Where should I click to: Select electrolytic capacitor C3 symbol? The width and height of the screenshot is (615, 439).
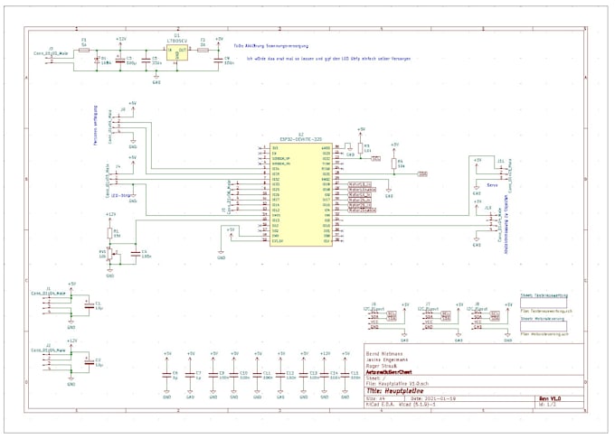[x=121, y=61]
